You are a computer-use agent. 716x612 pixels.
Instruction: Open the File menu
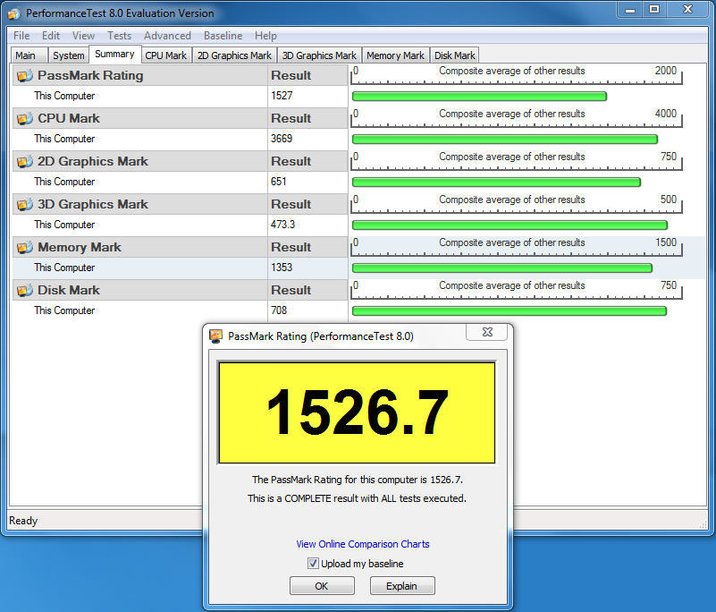21,36
